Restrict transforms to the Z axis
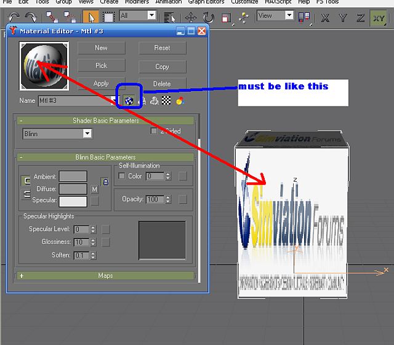Screen dimensions: 394x345 coord(360,18)
